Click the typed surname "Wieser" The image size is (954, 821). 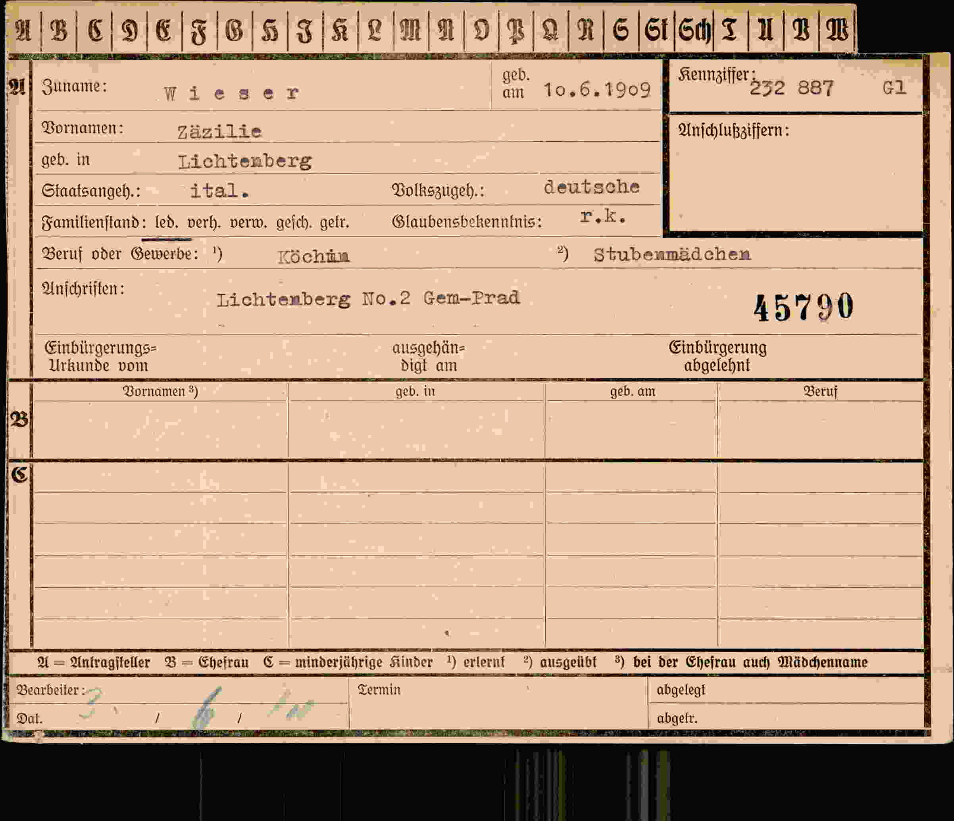[x=232, y=94]
